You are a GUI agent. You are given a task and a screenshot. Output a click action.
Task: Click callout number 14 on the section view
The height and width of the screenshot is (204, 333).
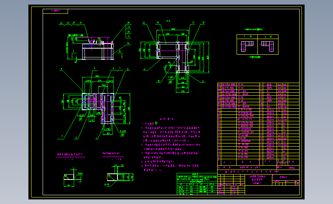[x=157, y=23]
